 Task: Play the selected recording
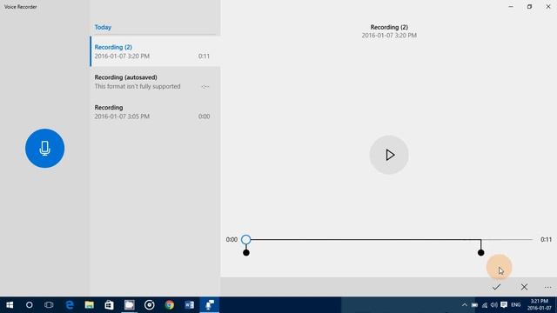(x=389, y=155)
